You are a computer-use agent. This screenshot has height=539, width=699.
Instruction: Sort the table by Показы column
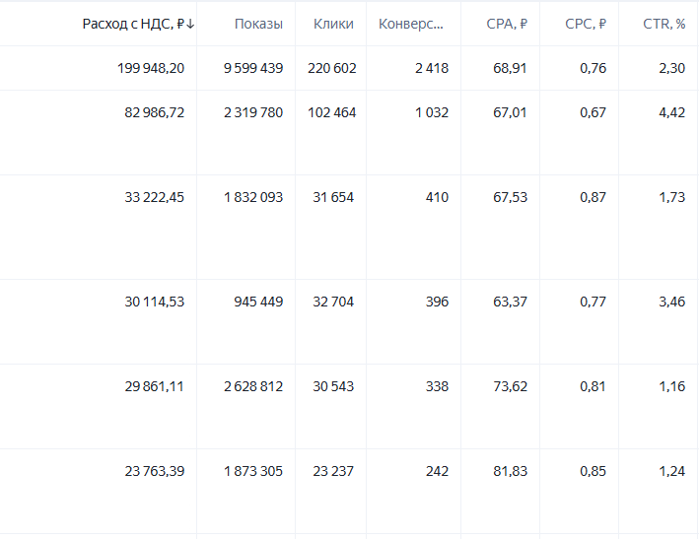tap(258, 24)
